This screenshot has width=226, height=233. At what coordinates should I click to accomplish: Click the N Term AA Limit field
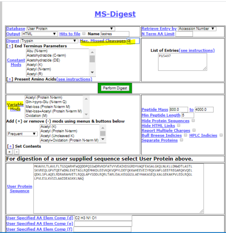(x=184, y=34)
